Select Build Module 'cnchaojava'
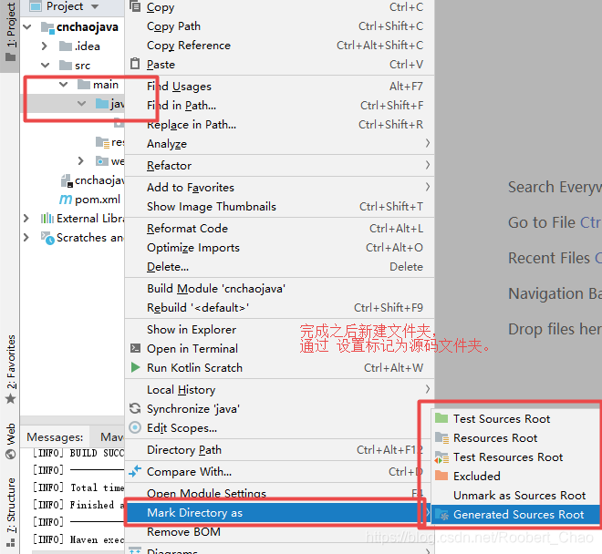The width and height of the screenshot is (602, 554). point(279,289)
